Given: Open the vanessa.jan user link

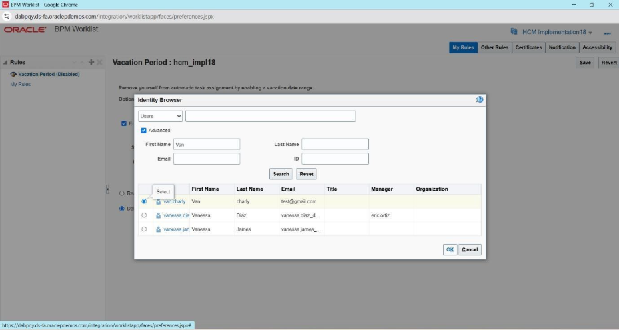Looking at the screenshot, I should tap(177, 229).
